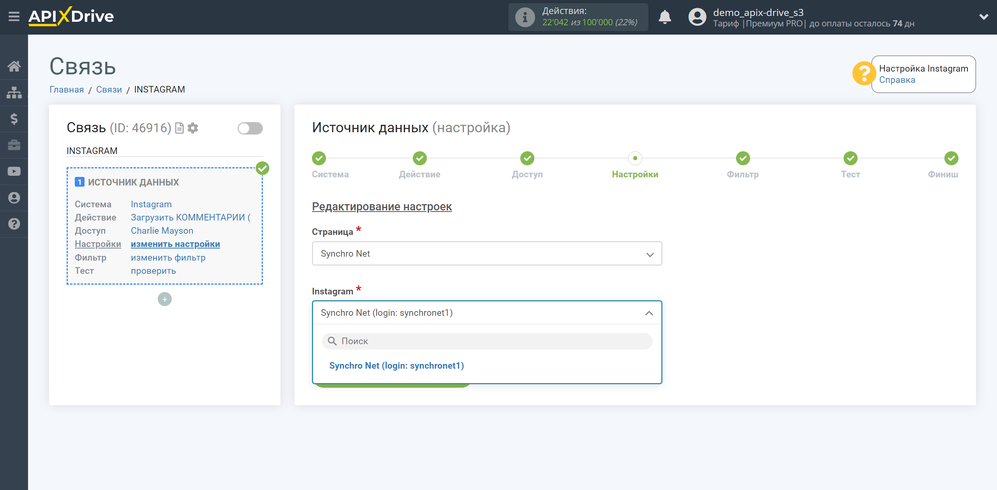Click the Редактирование настроек heading

click(x=382, y=206)
